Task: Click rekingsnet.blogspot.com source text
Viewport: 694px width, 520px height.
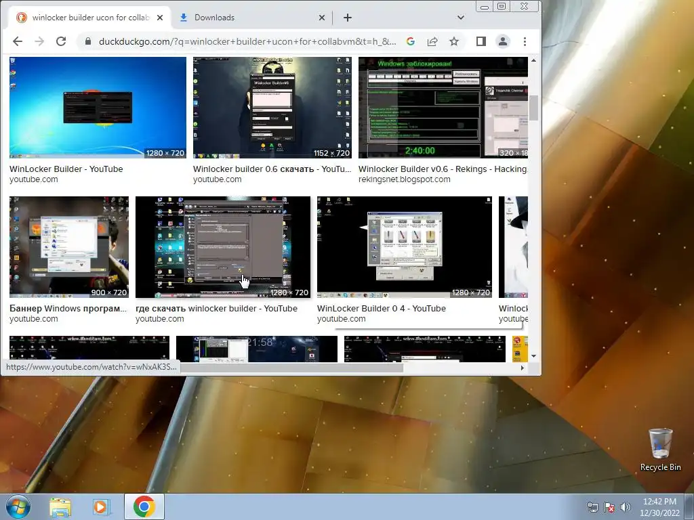Action: (404, 179)
